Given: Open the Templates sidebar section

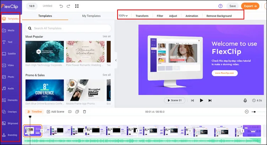Looking at the screenshot, I should 10,19.
